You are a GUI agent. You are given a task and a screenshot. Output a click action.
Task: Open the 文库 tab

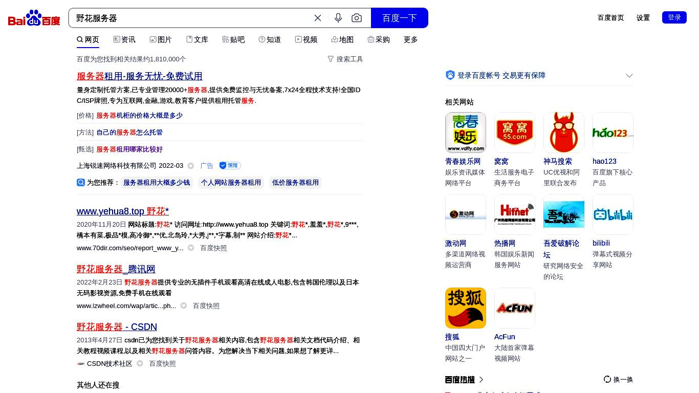click(x=197, y=39)
